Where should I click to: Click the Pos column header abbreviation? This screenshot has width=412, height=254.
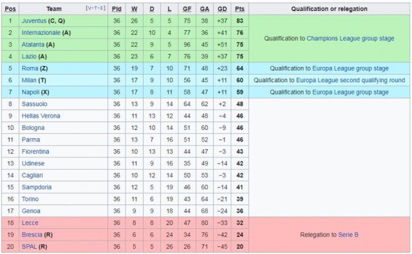(10, 9)
